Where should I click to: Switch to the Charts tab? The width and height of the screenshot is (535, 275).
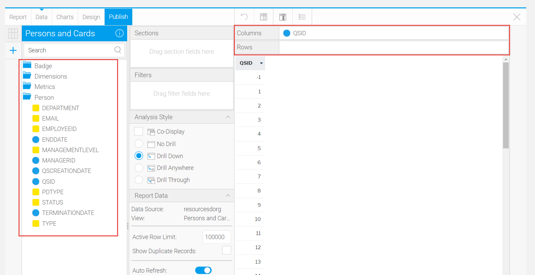65,17
